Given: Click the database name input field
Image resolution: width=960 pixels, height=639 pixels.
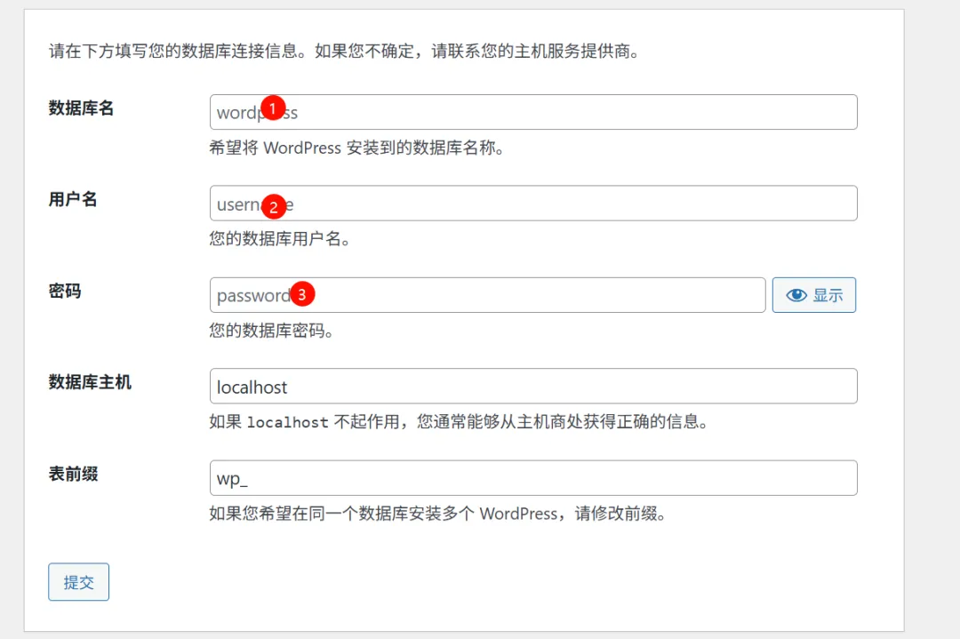Looking at the screenshot, I should pyautogui.click(x=533, y=112).
